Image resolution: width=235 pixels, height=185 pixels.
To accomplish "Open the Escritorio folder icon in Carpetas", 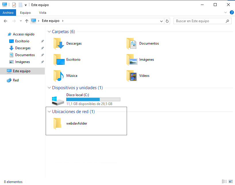I will (59, 60).
